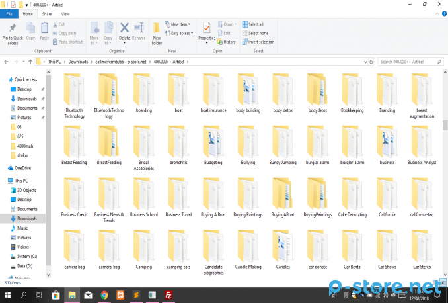The width and height of the screenshot is (448, 303).
Task: Open the Share ribbon tab
Action: 47,13
